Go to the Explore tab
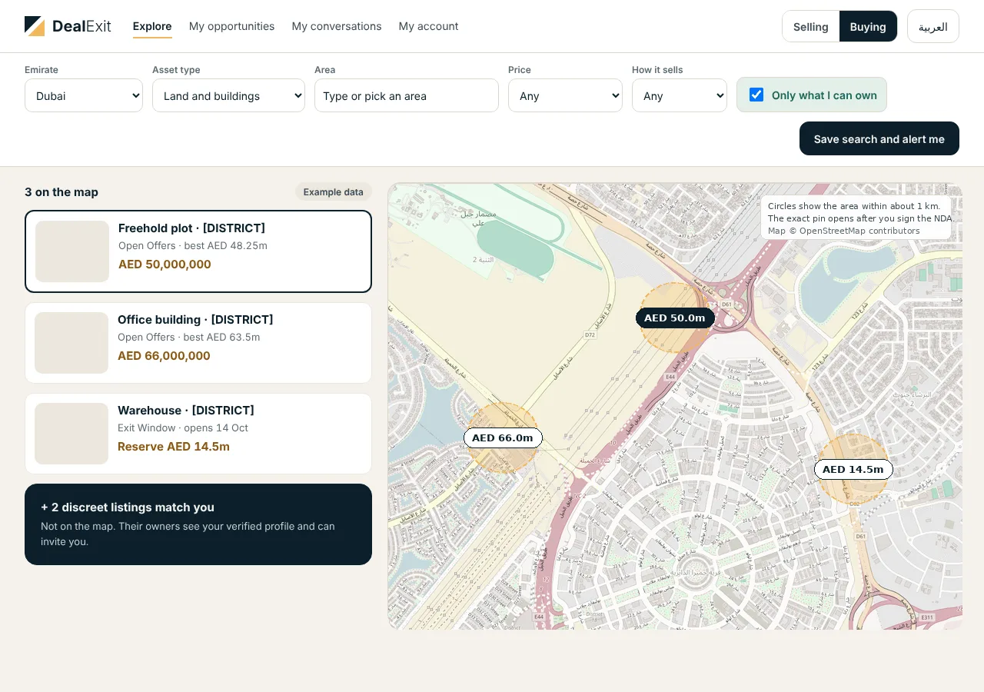This screenshot has width=984, height=692. [152, 26]
